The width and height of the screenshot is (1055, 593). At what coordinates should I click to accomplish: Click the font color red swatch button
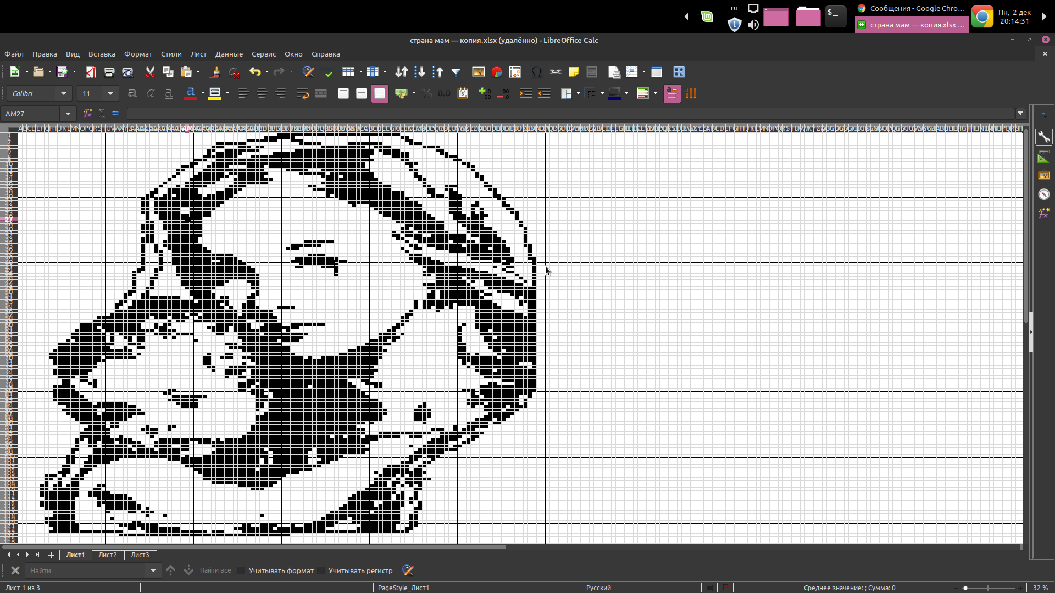(x=191, y=93)
